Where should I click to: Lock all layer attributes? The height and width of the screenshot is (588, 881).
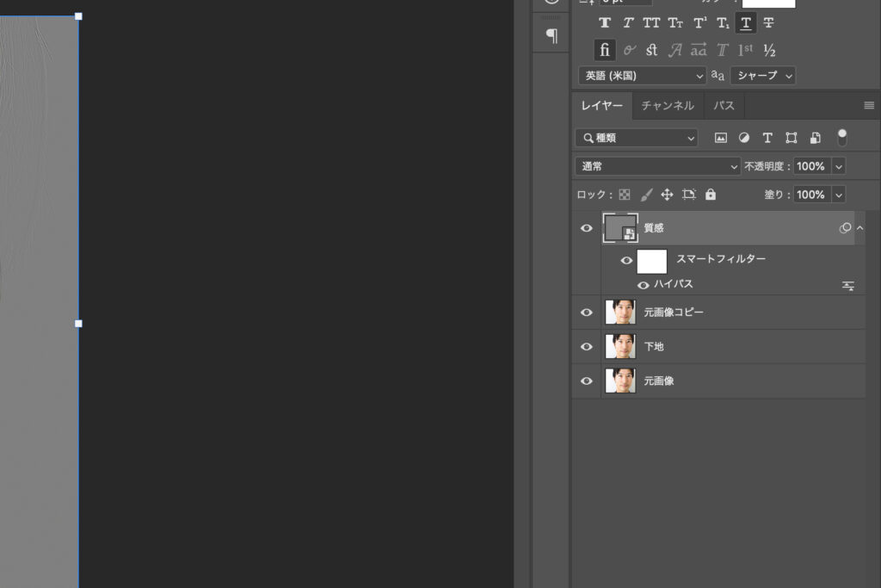(711, 195)
